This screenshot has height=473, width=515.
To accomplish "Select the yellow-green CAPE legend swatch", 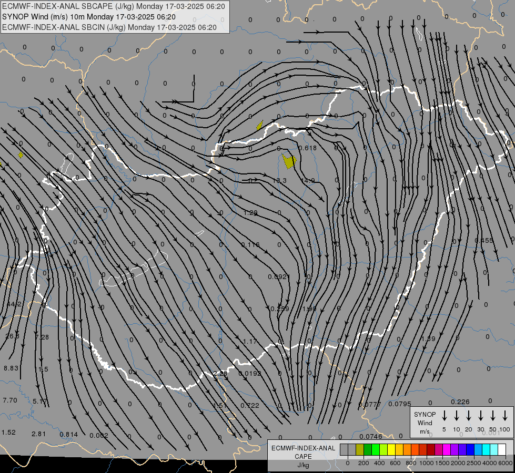I will coord(383,450).
